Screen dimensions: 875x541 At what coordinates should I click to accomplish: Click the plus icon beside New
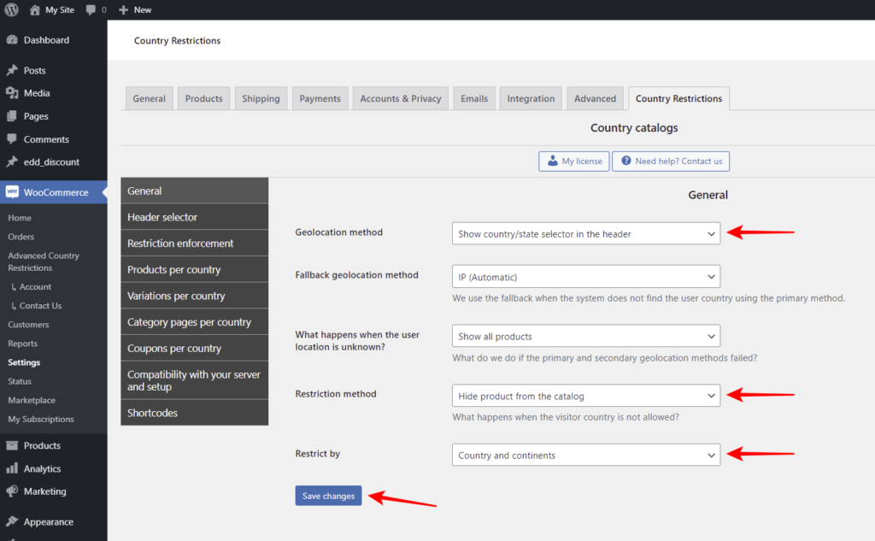(x=124, y=9)
